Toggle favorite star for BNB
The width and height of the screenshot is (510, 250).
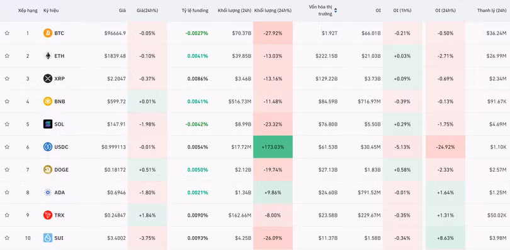[x=7, y=101]
